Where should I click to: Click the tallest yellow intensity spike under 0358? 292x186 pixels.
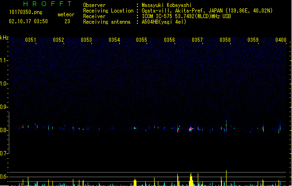[x=226, y=178]
